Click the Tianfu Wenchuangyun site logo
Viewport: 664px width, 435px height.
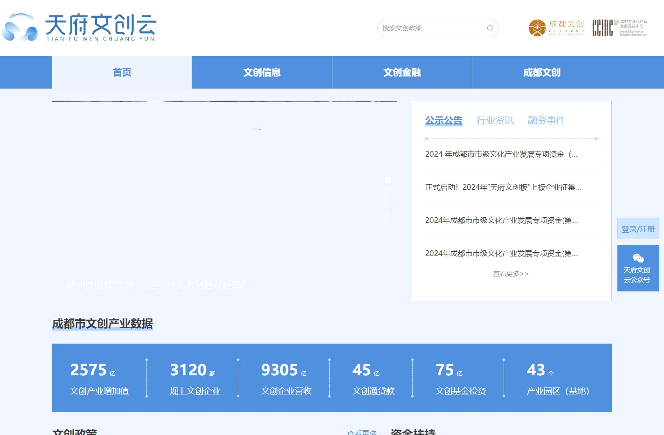tap(79, 28)
